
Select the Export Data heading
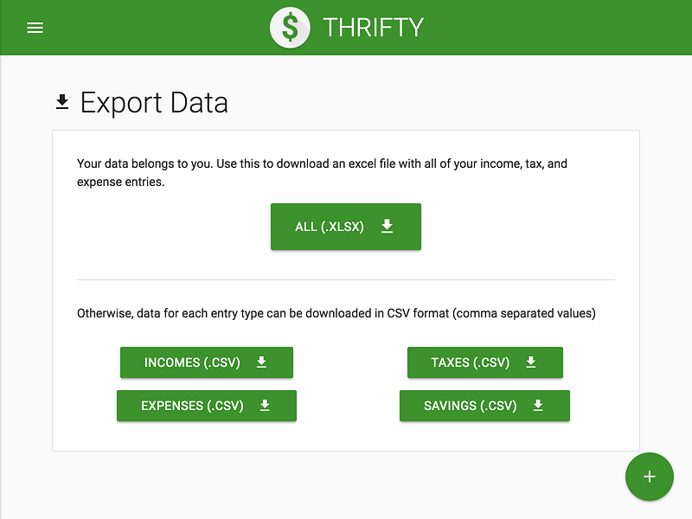[x=154, y=102]
